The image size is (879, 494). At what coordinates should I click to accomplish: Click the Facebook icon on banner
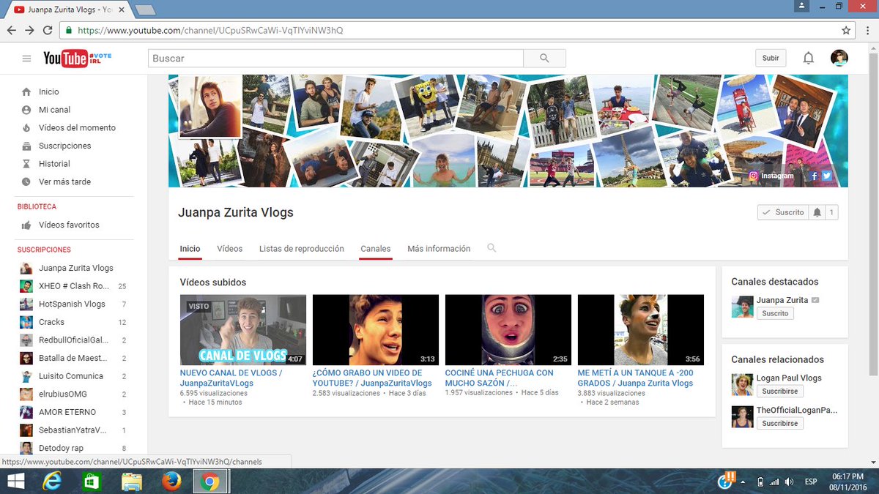click(814, 176)
